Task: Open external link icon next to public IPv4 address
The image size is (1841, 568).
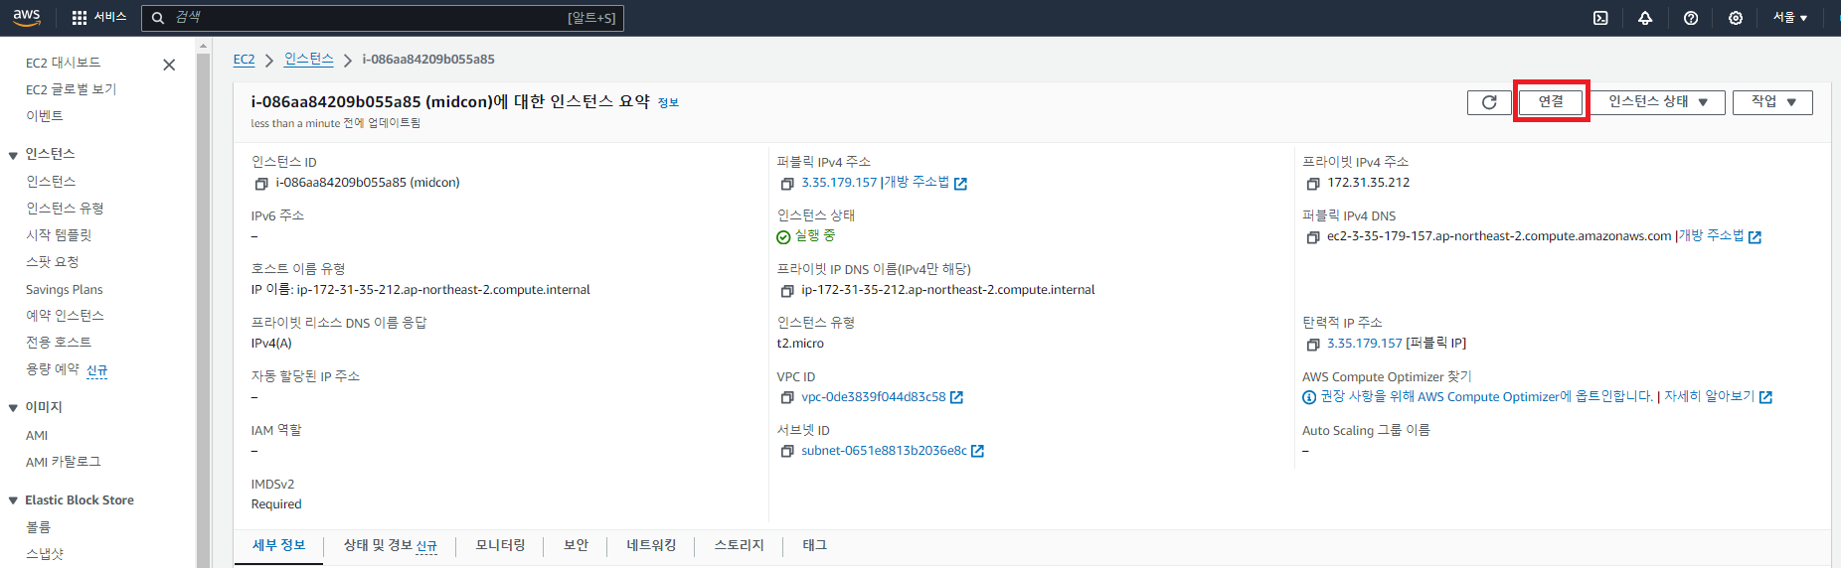Action: click(x=960, y=184)
